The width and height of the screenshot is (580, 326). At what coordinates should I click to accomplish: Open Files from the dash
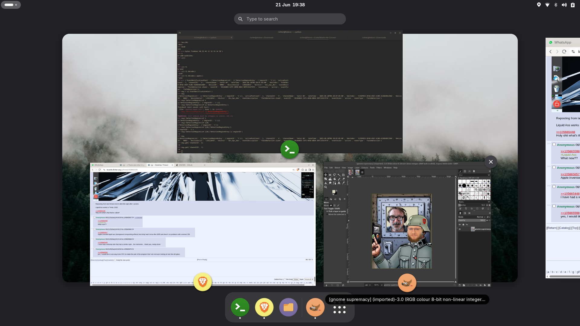coord(288,307)
